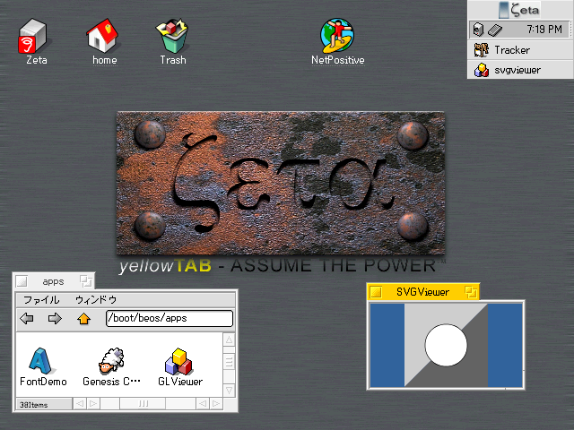
Task: Click first left scroll arrow beside item count
Action: [x=80, y=404]
